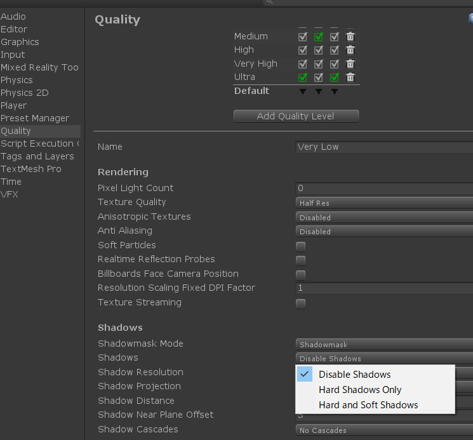
Task: Toggle third platform checkbox for High
Action: [334, 50]
